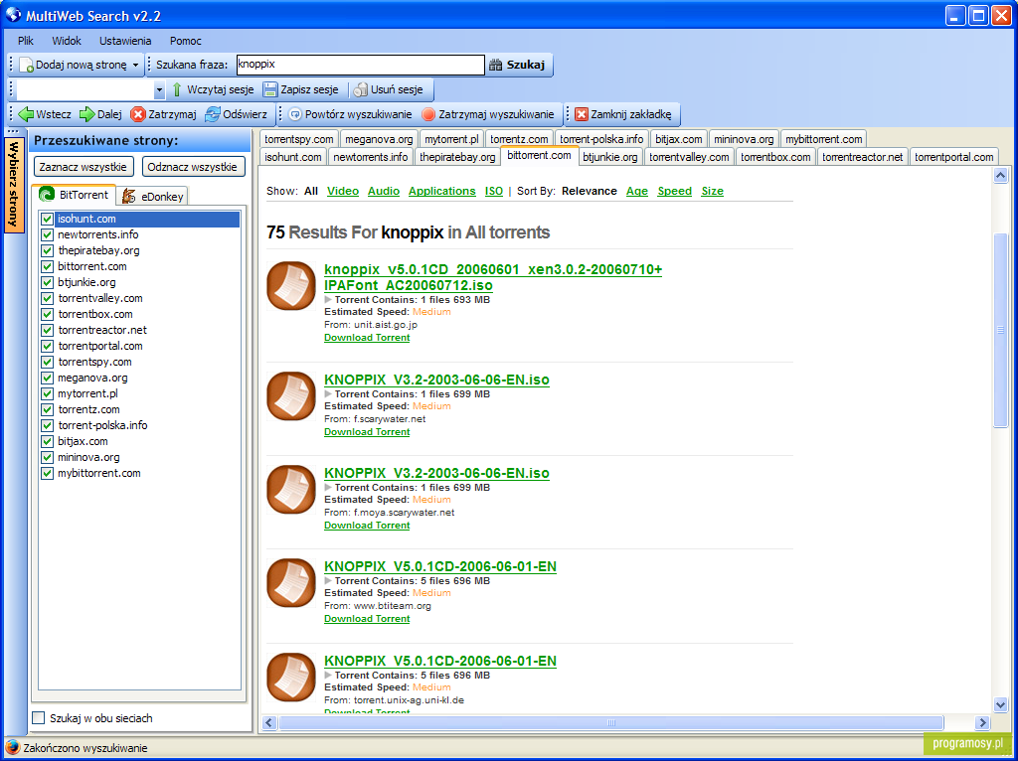Click the torrent icon for the f.moya.scarywater.net result
Screen dimensions: 1018x761
[291, 489]
